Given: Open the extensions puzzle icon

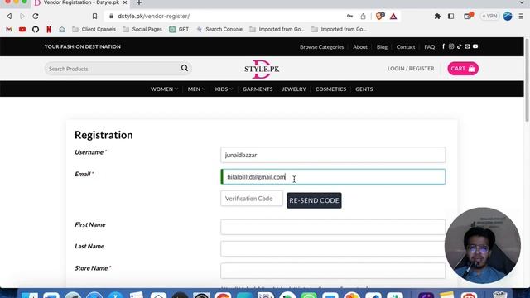Looking at the screenshot, I should (437, 17).
